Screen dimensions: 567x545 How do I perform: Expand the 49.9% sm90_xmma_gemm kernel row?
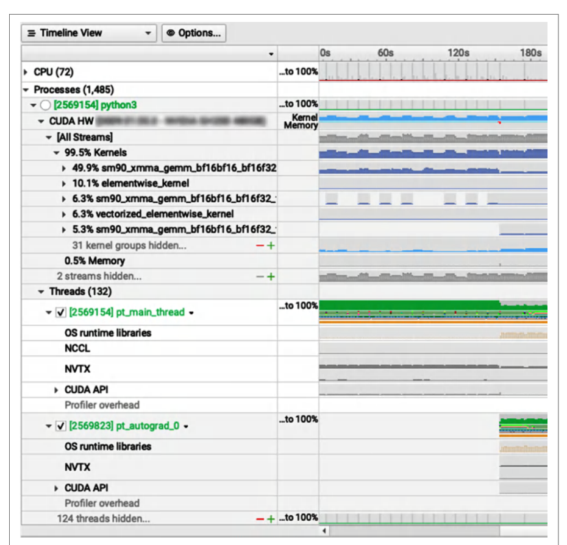pos(64,168)
